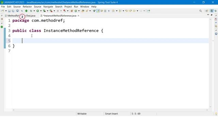Open the Navigate menu
The width and height of the screenshot is (218, 122).
(48, 7)
